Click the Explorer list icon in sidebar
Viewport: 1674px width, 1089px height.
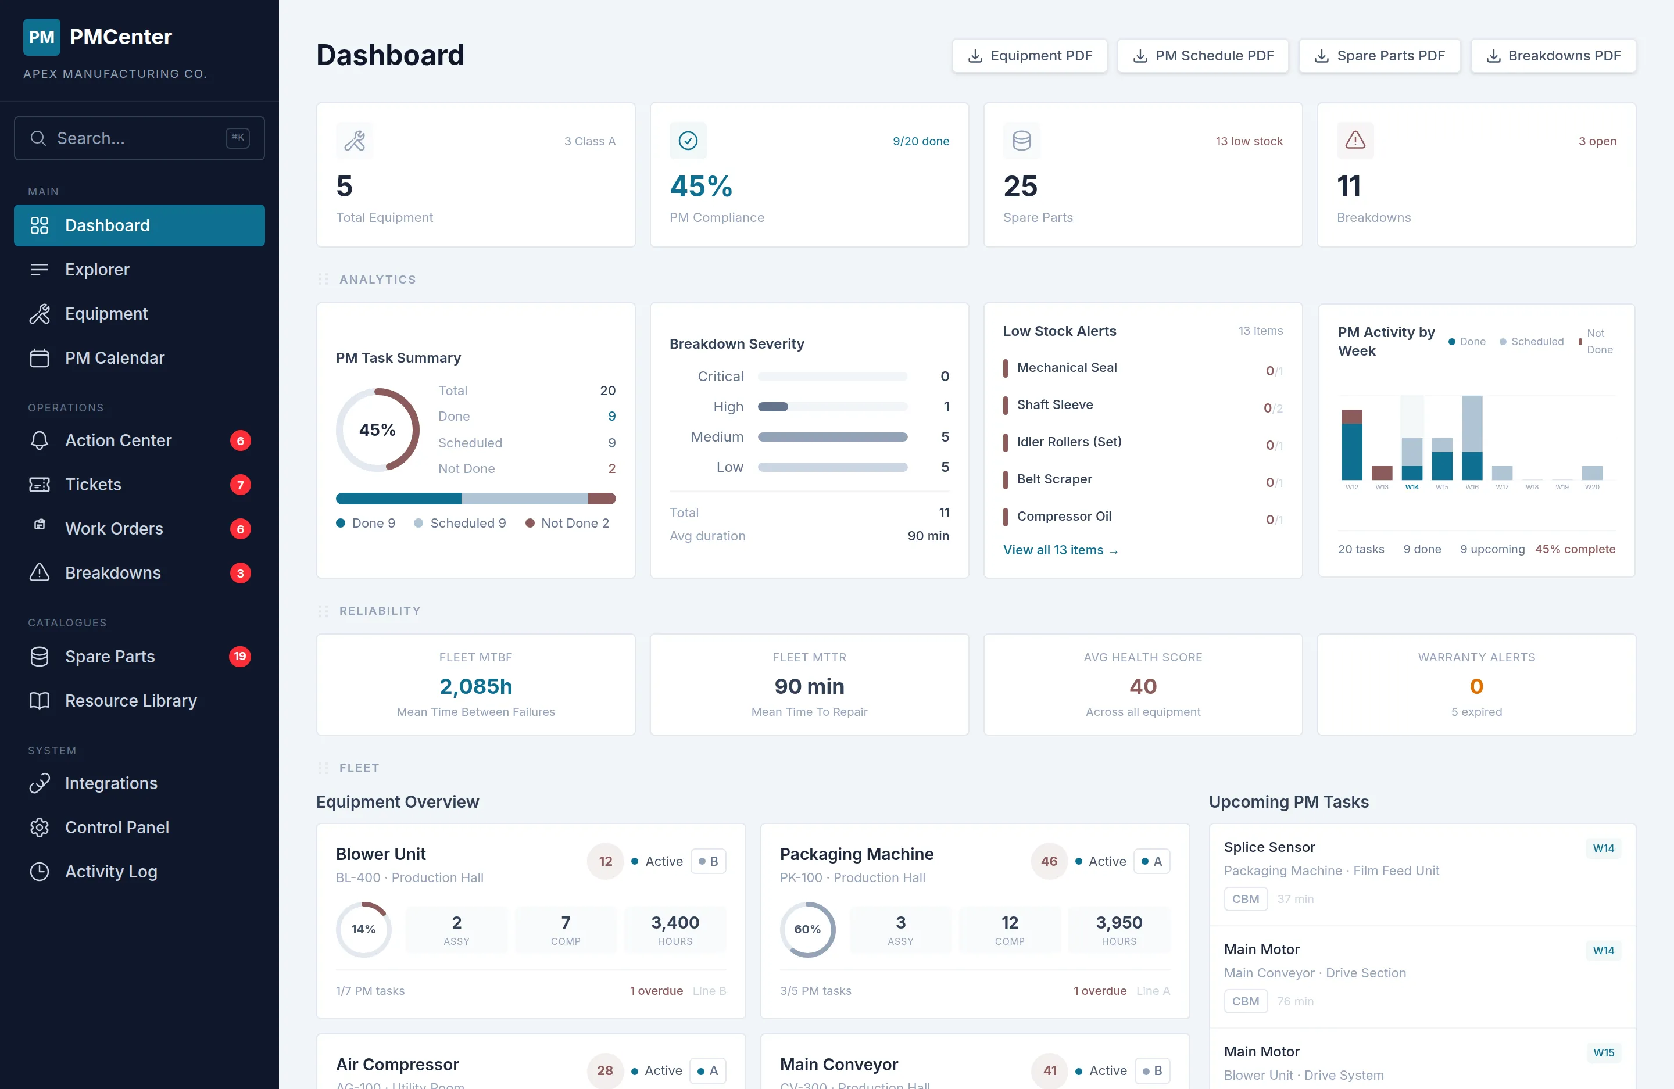(40, 269)
